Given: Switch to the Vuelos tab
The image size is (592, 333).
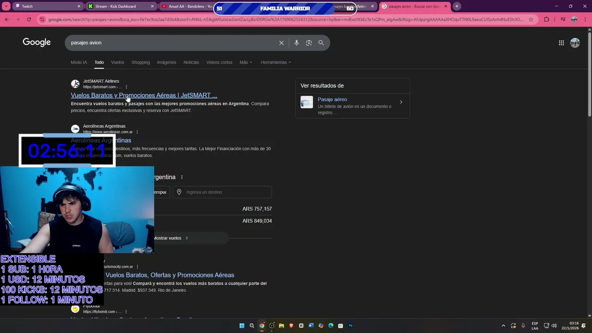Looking at the screenshot, I should click(x=117, y=62).
